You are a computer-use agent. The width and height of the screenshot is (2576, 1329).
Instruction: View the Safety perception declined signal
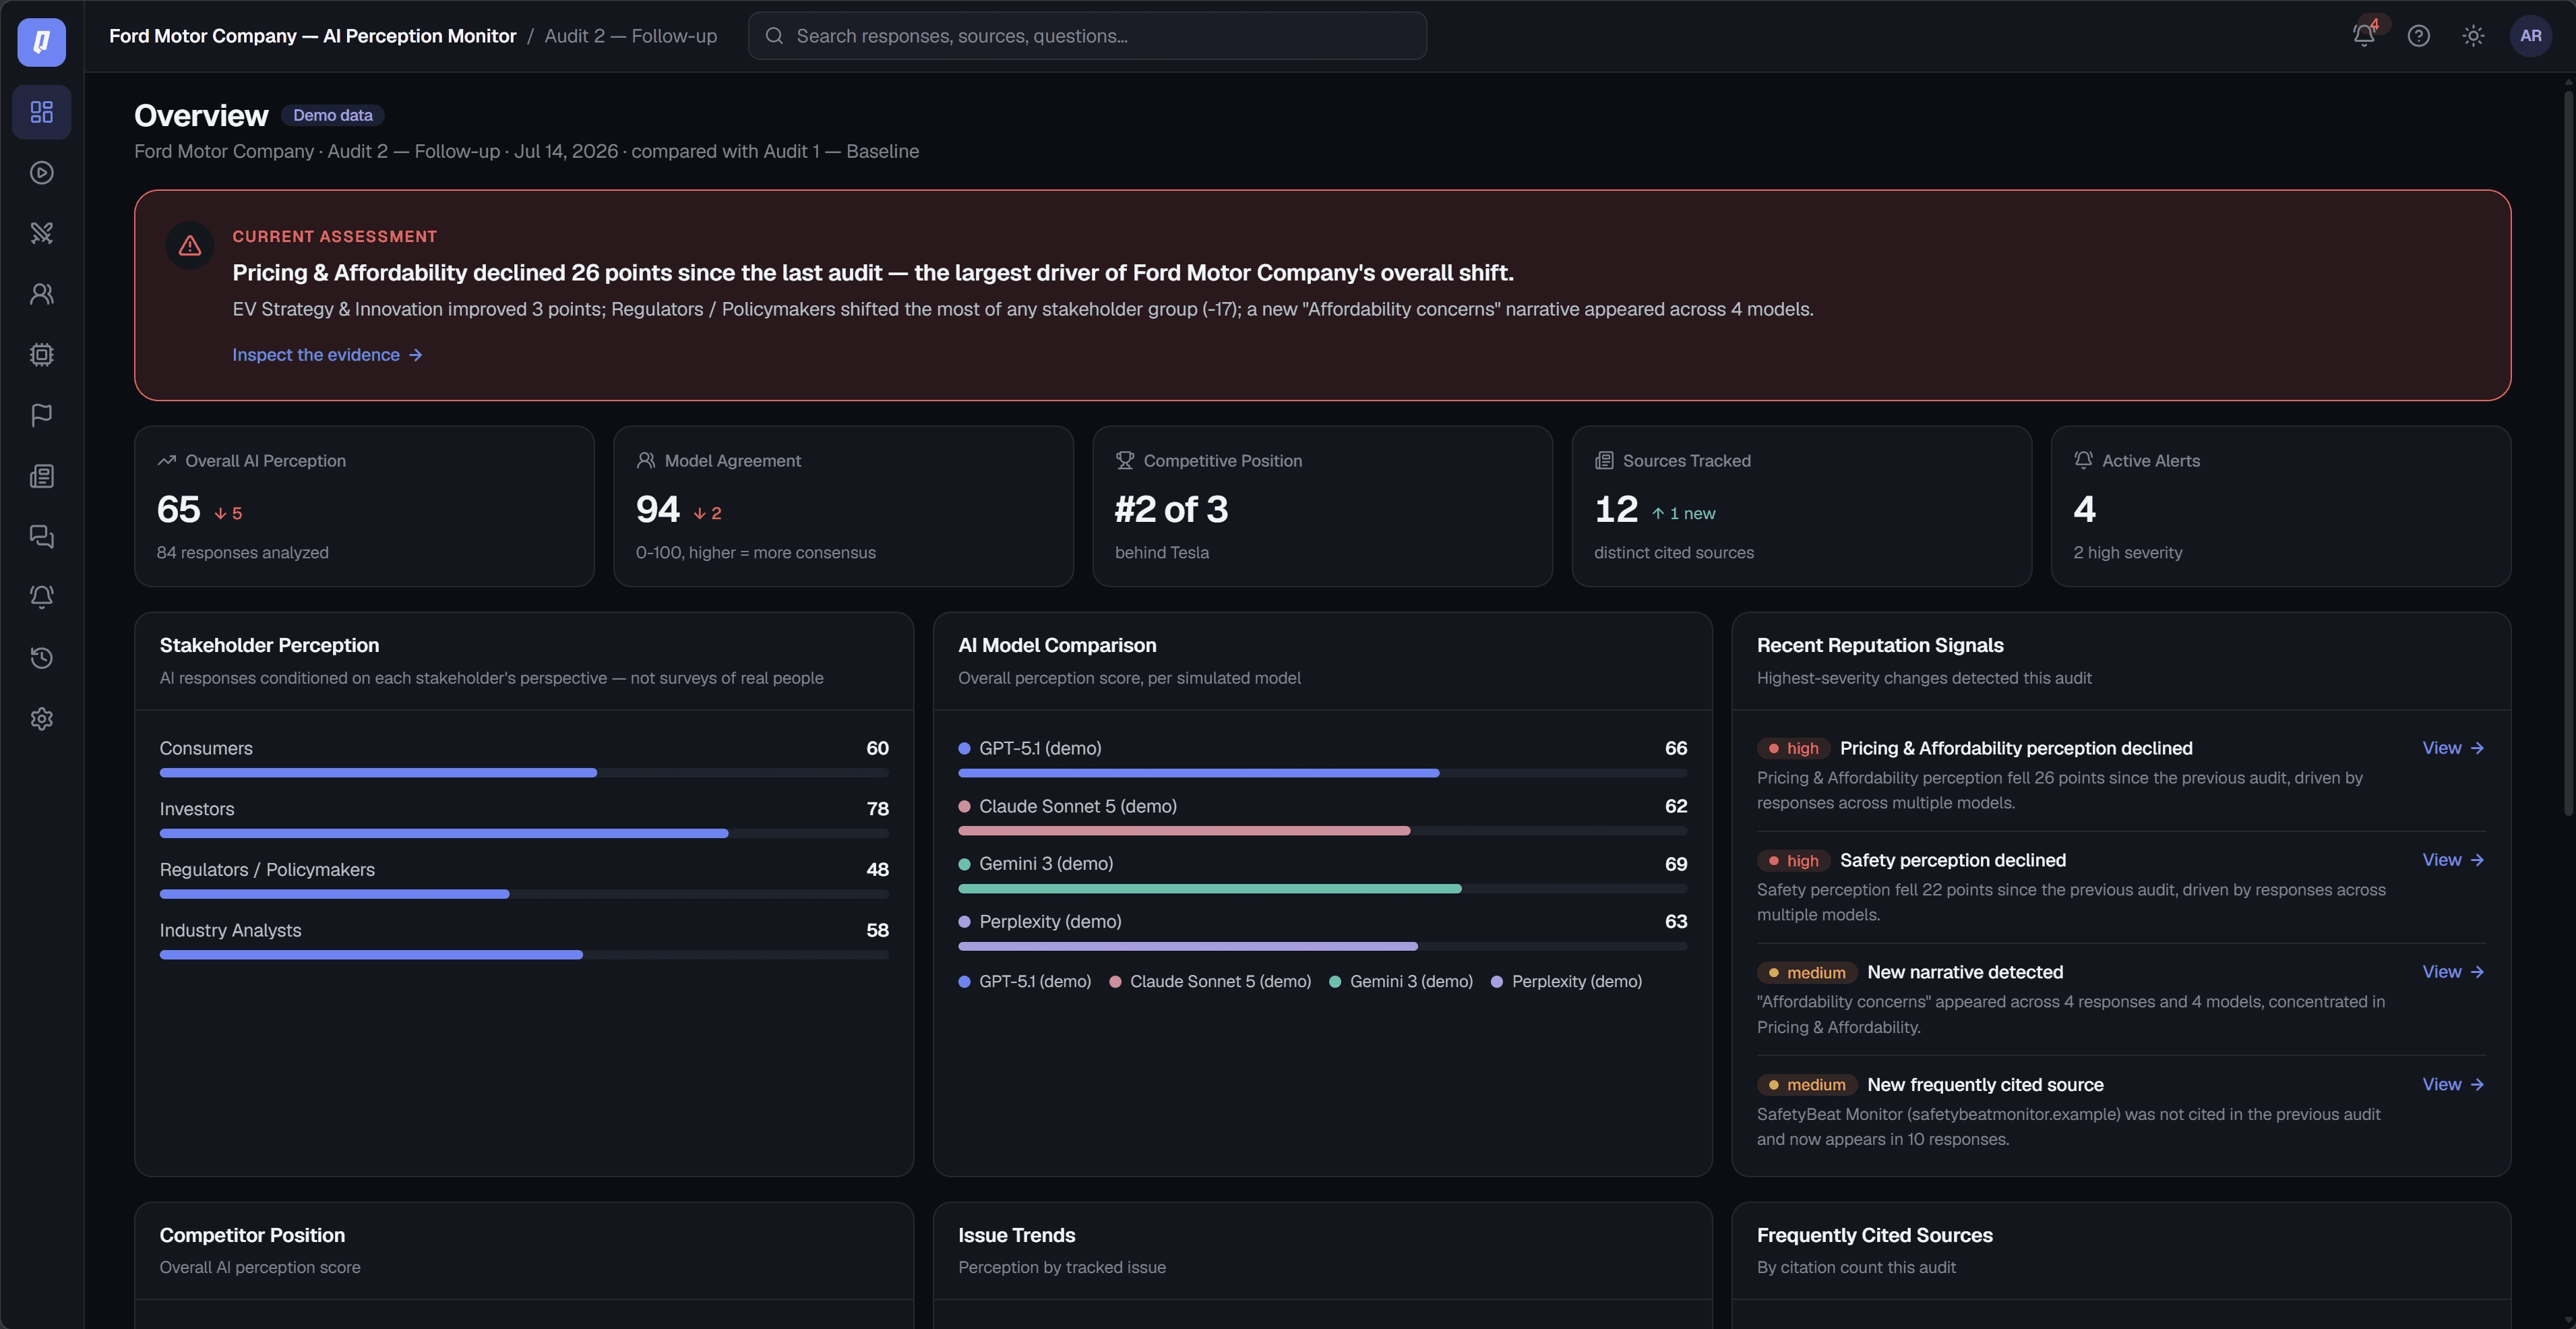[2453, 860]
